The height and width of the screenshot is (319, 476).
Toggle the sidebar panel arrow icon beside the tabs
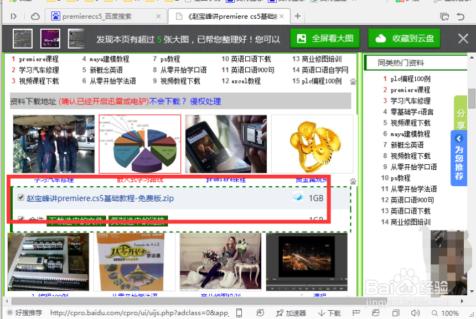13,17
